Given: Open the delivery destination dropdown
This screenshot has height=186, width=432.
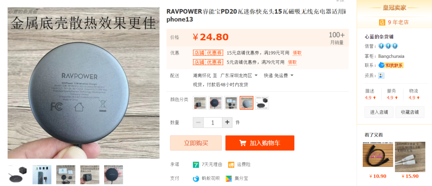Looking at the screenshot, I should (x=239, y=75).
